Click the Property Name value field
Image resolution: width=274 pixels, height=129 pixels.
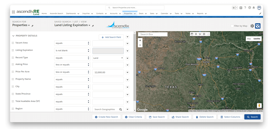click(x=108, y=80)
